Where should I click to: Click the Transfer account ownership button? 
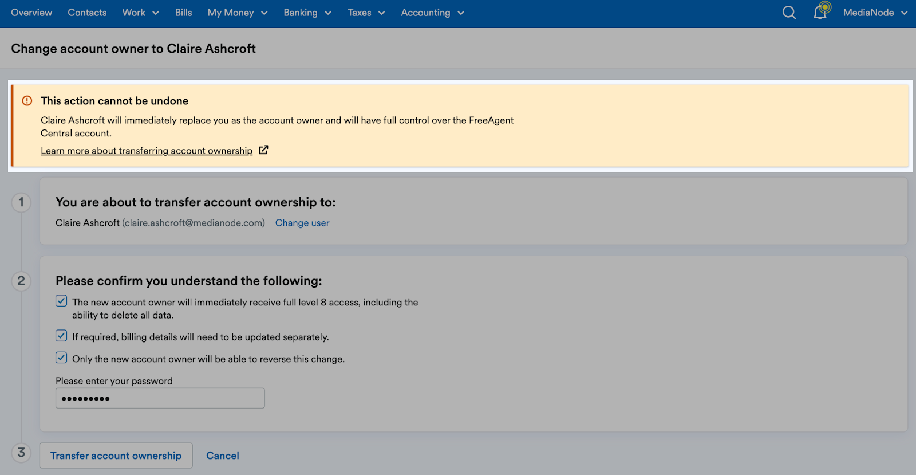[116, 456]
